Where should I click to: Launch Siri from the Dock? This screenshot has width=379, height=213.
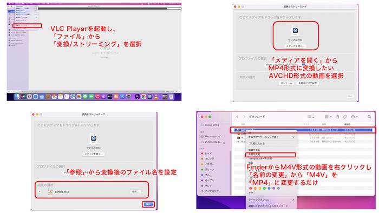point(23,97)
